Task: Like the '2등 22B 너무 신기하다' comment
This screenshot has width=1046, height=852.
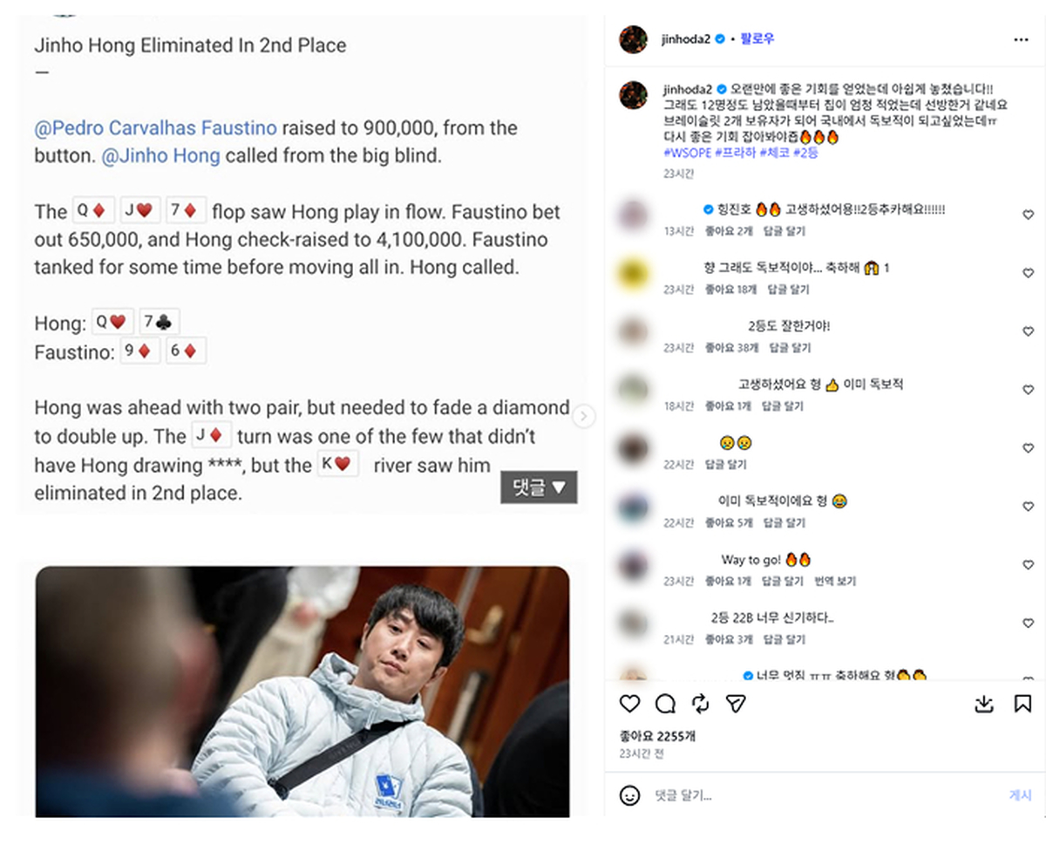Action: 1028,623
